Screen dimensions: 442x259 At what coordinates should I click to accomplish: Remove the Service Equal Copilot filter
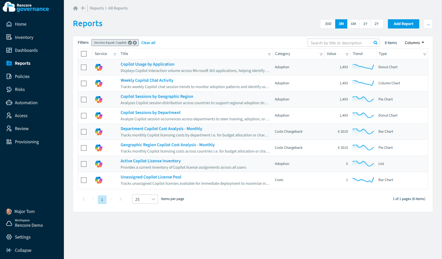point(135,43)
